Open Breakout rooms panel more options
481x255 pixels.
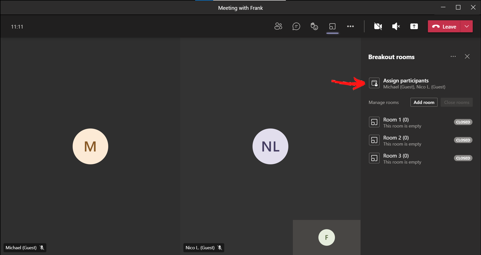click(453, 57)
